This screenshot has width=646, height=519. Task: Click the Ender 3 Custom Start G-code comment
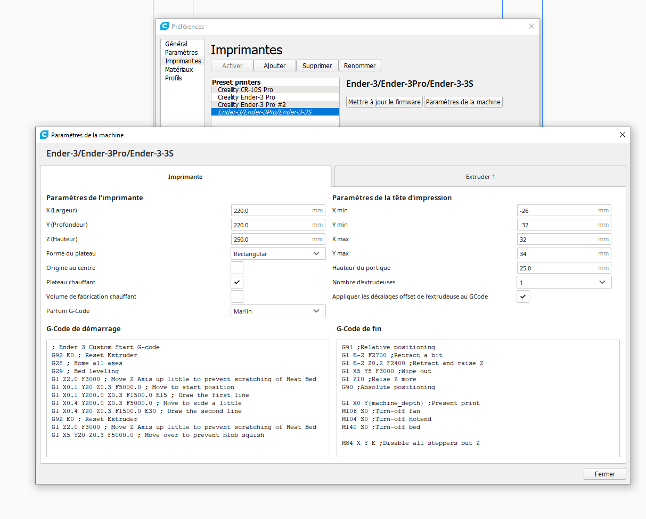click(105, 347)
